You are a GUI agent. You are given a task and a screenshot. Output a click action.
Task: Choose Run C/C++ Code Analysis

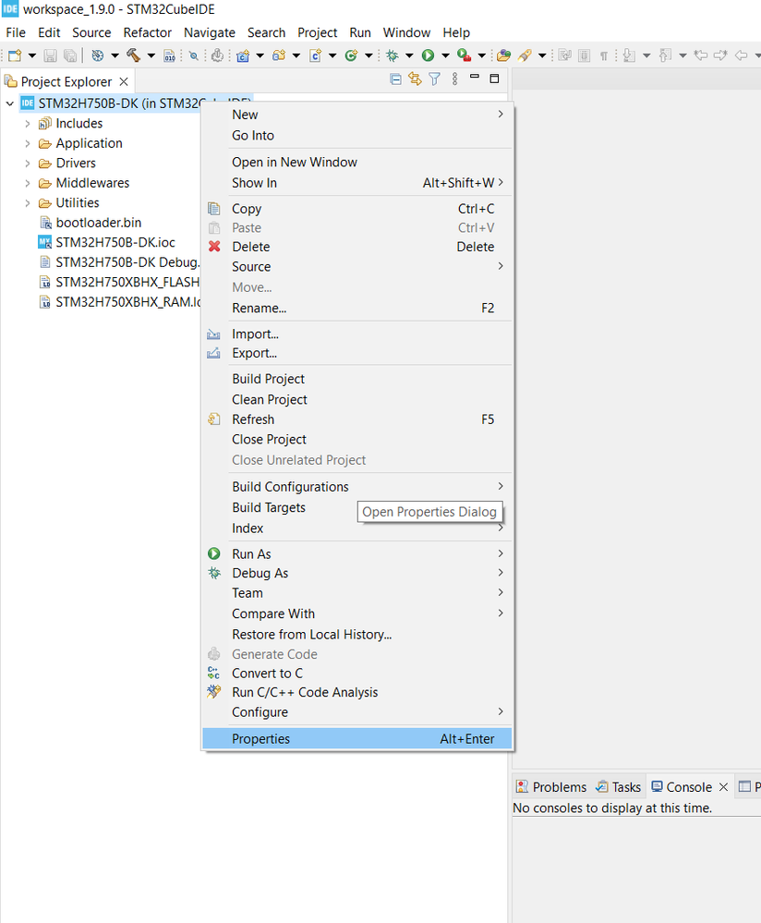click(356, 692)
